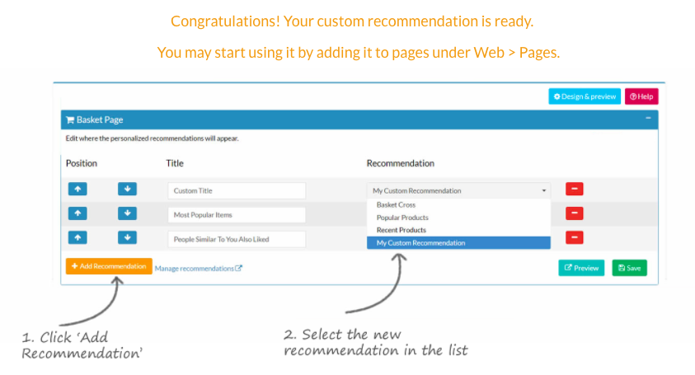Remove People Similar To You Also Liked row
The width and height of the screenshot is (695, 375).
[x=575, y=237]
